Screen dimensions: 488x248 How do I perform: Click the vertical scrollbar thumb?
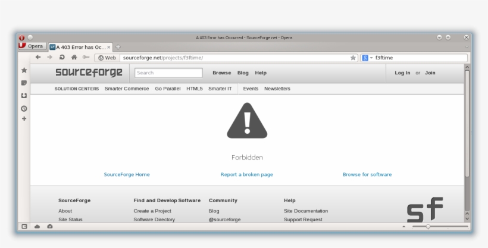(467, 124)
